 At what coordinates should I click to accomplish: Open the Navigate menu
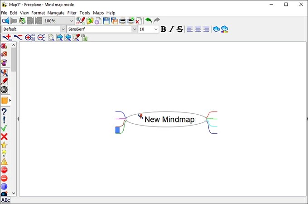[x=56, y=13]
